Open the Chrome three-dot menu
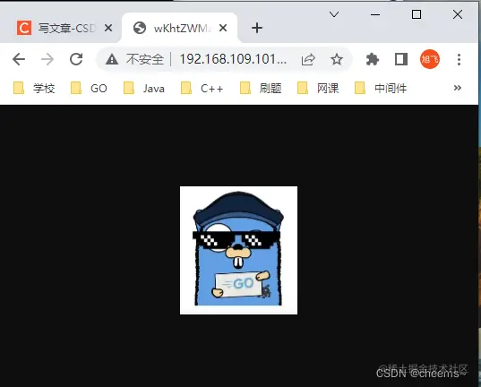The image size is (481, 387). click(x=459, y=59)
